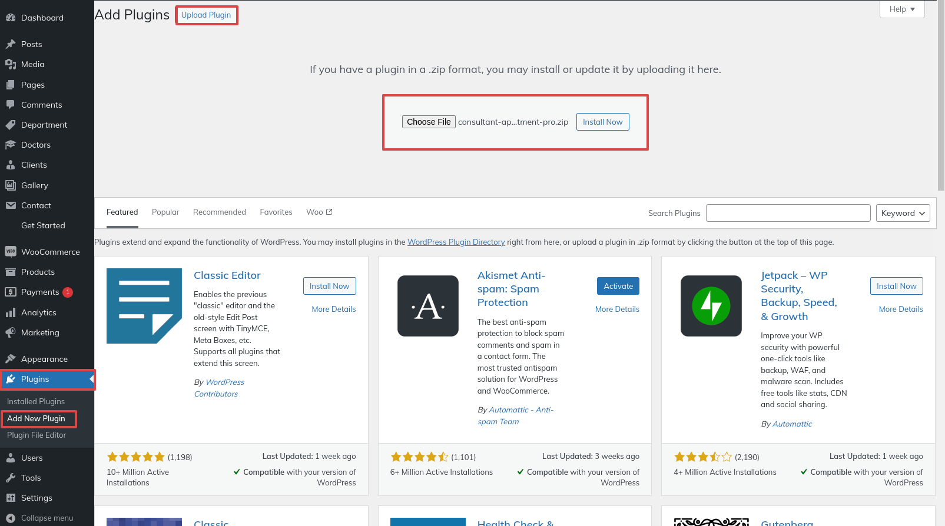Click the Media library icon

pyautogui.click(x=11, y=64)
